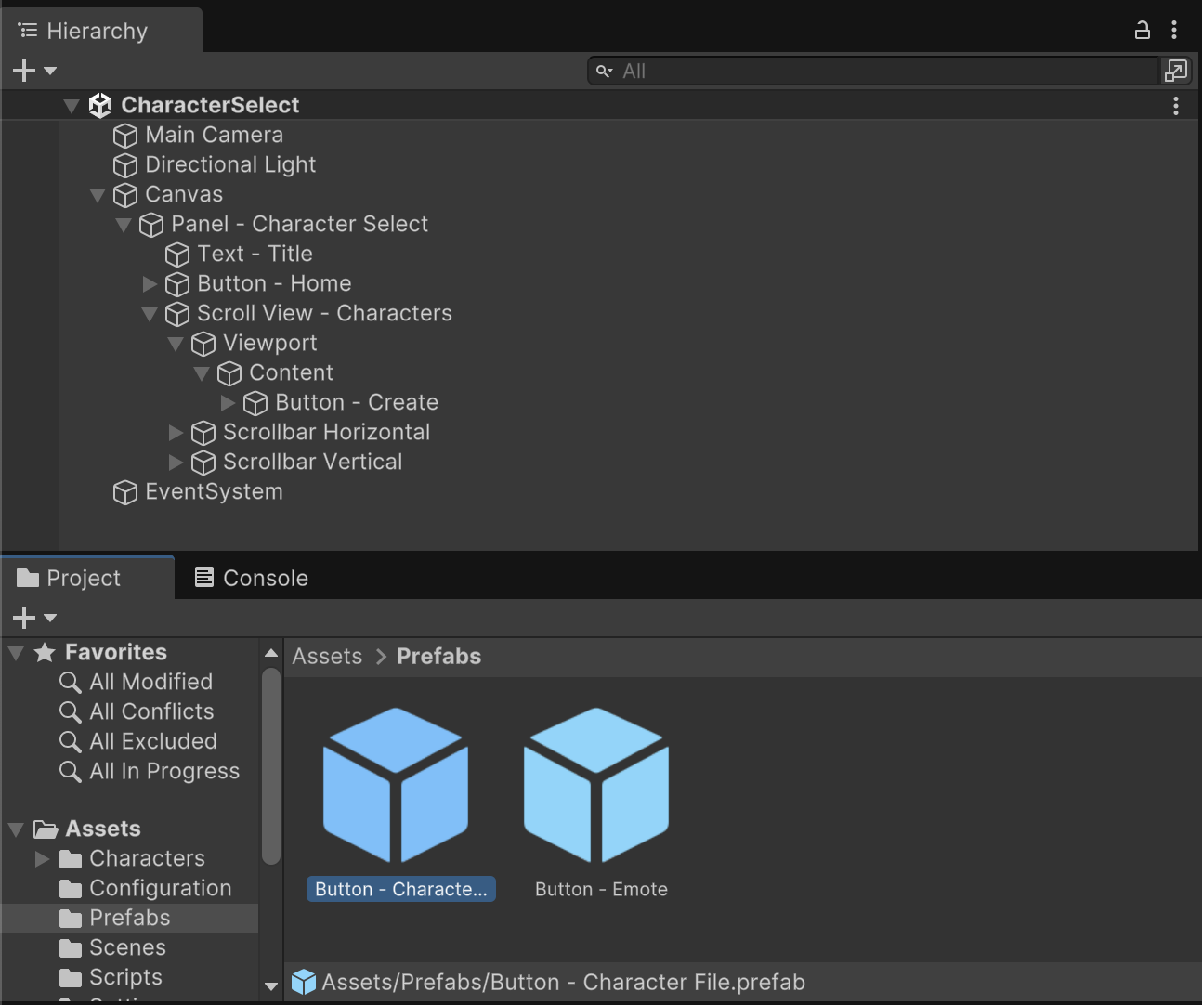1202x1005 pixels.
Task: Select the Button - Emote prefab thumbnail
Action: tap(595, 786)
